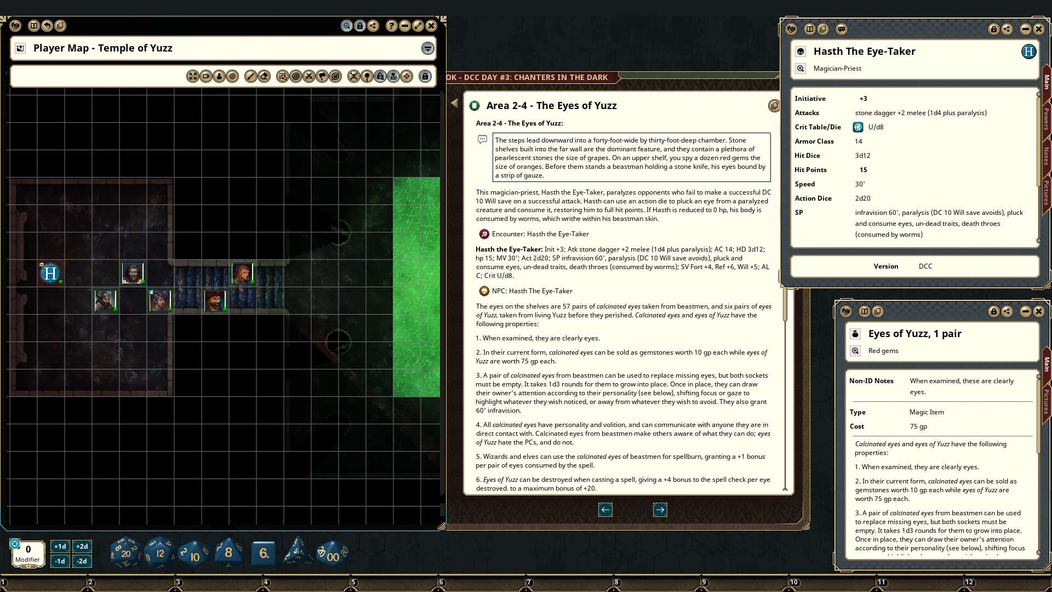This screenshot has width=1052, height=592.
Task: Select the paintbrush drawing tool on the map toolbar
Action: (250, 77)
